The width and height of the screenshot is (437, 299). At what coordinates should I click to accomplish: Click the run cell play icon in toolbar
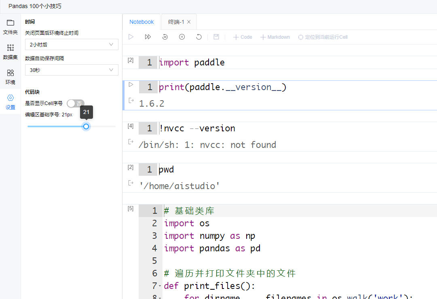tap(131, 37)
